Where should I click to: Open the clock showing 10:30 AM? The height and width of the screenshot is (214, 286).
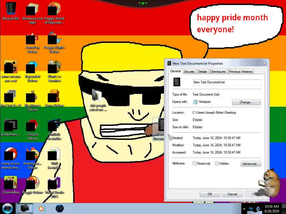(x=272, y=209)
